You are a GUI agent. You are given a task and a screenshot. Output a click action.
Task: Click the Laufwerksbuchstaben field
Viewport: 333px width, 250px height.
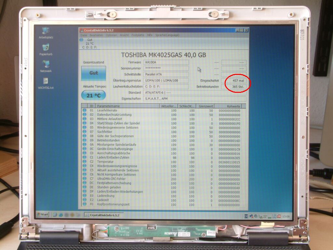point(166,87)
